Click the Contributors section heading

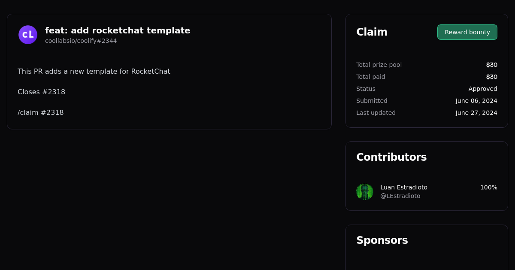pyautogui.click(x=391, y=157)
